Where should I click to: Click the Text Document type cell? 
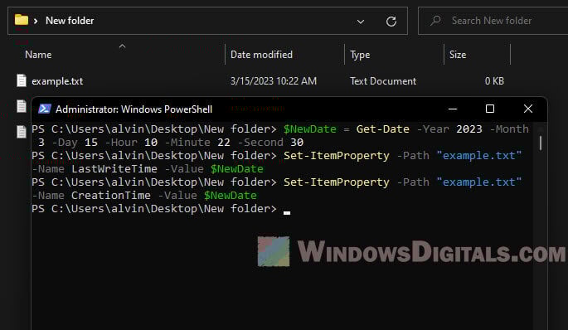pyautogui.click(x=383, y=81)
